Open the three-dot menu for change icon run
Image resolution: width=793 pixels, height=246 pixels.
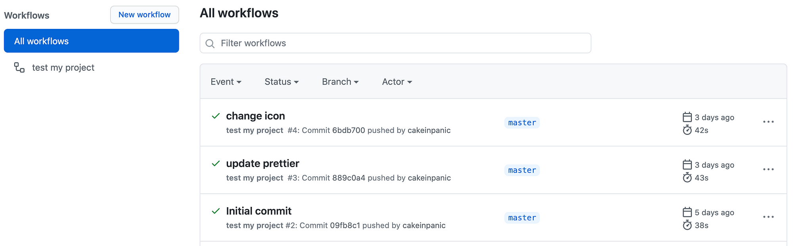(768, 122)
